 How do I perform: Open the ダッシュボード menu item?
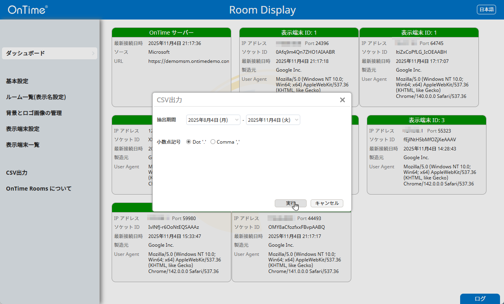click(49, 53)
